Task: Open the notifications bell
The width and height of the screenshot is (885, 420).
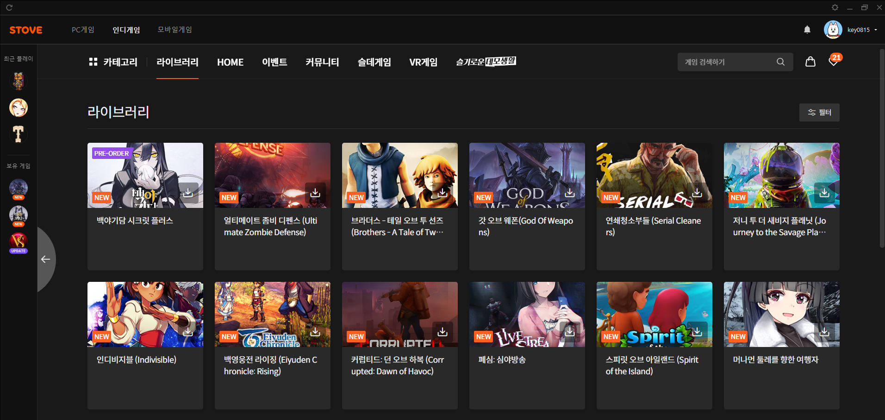Action: [807, 30]
